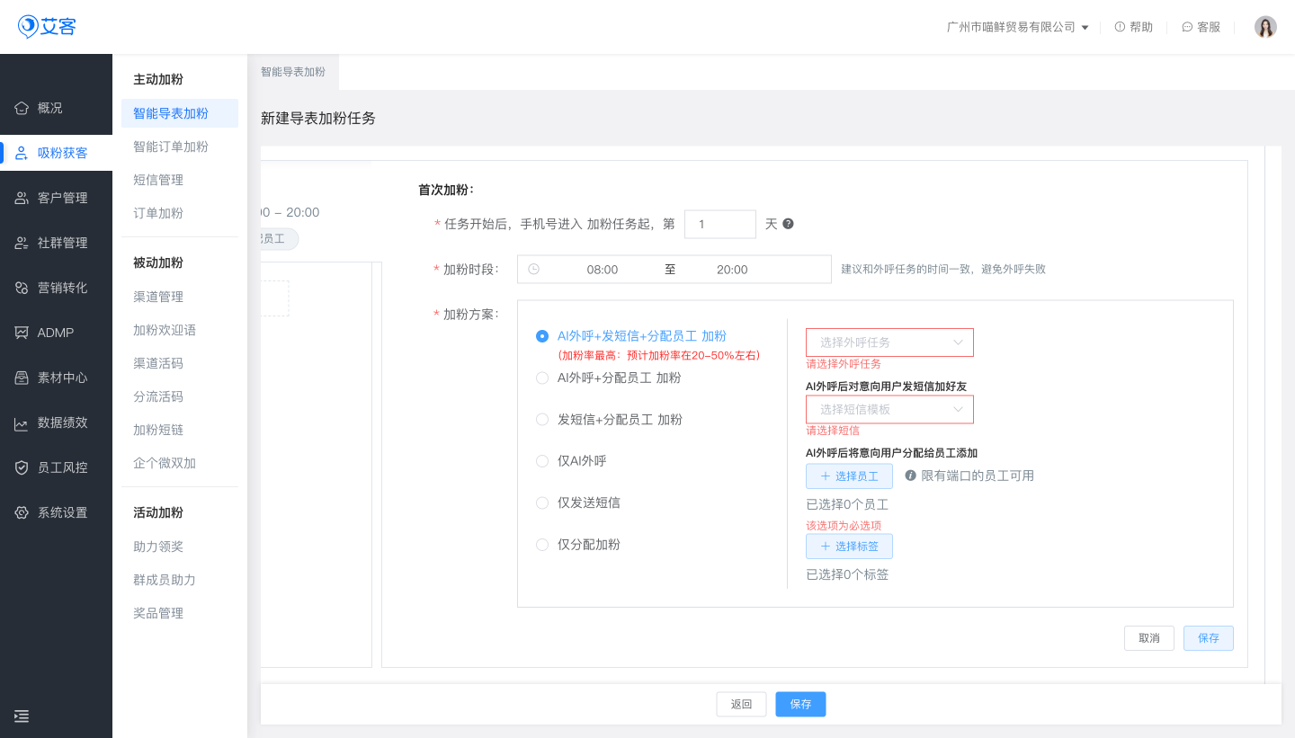Image resolution: width=1295 pixels, height=738 pixels.
Task: Open the 选择外呼任务 dropdown
Action: 889,342
